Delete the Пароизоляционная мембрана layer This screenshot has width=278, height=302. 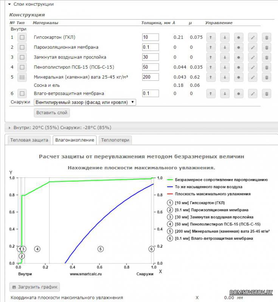(x=267, y=48)
